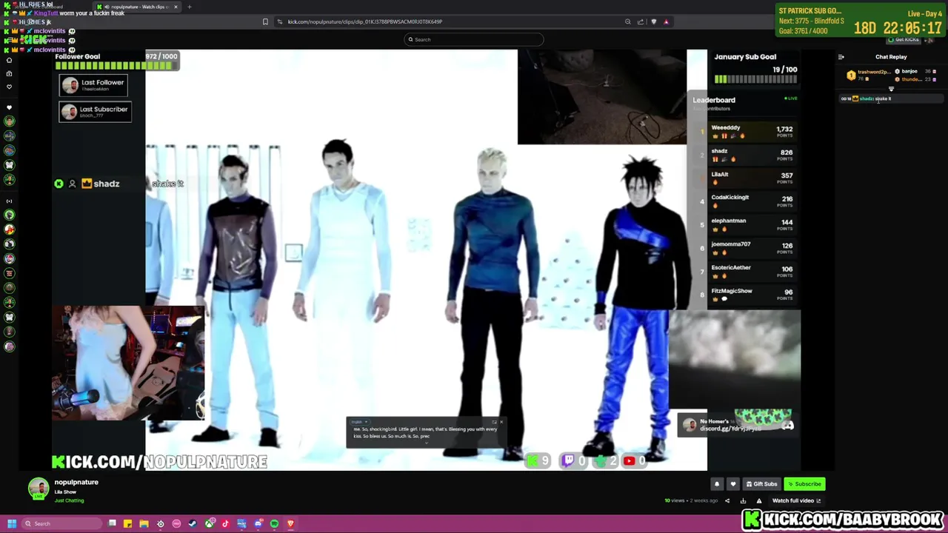This screenshot has width=948, height=533.
Task: Open a new browser tab
Action: (x=189, y=7)
